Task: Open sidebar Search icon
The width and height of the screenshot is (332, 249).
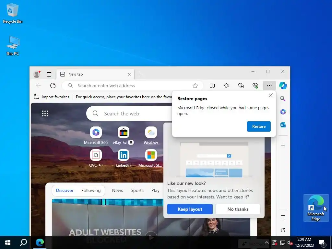Action: [283, 99]
